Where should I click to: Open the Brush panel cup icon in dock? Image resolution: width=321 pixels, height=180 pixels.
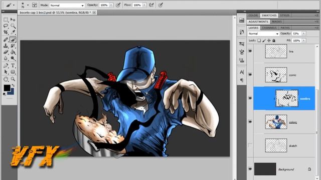[242, 52]
